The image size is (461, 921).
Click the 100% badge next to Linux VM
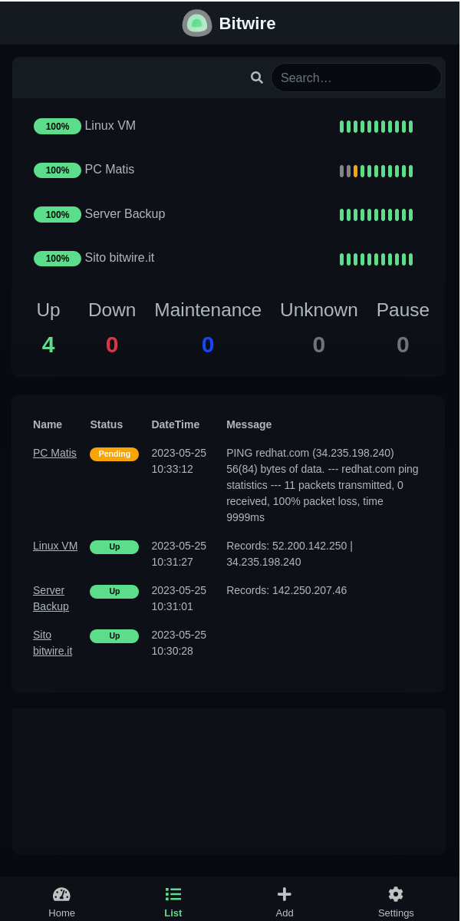coord(58,127)
